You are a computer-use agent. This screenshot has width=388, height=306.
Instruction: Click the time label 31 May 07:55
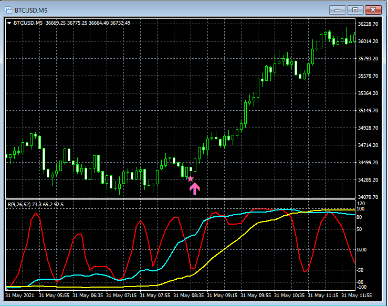[155, 296]
